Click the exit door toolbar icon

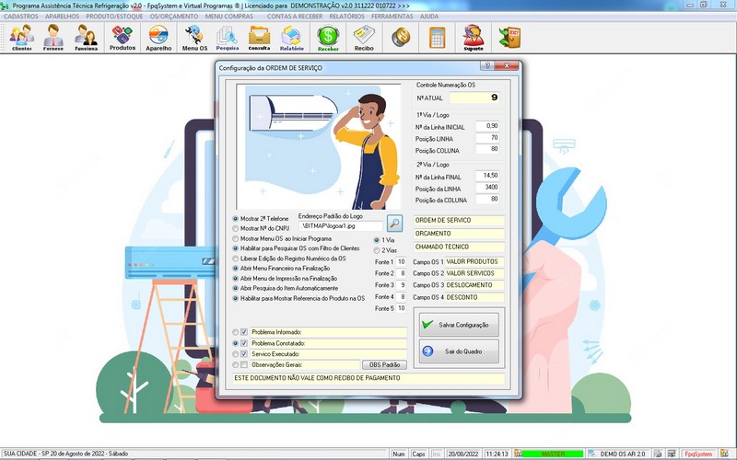[x=509, y=37]
